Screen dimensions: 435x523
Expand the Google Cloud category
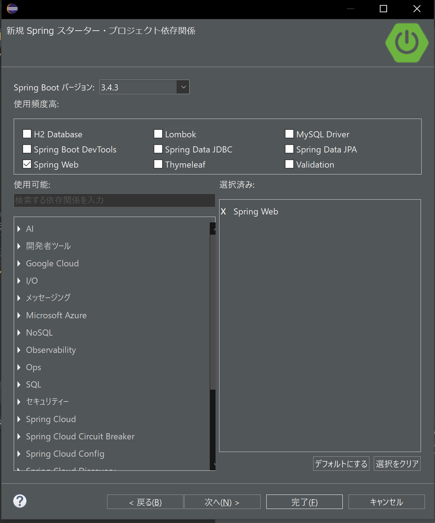[x=19, y=263]
